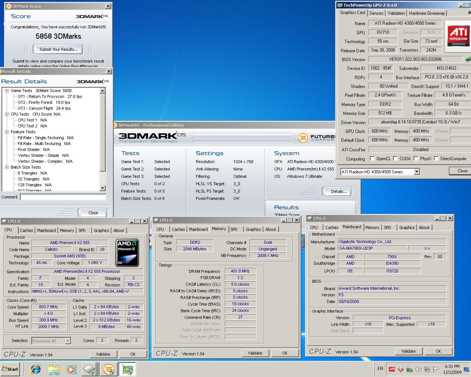Screen dimensions: 471x377
Task: Save BIOS using the green chip icon
Action: (x=468, y=59)
